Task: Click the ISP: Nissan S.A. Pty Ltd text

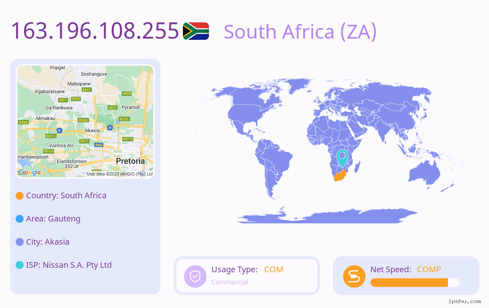Action: 69,265
